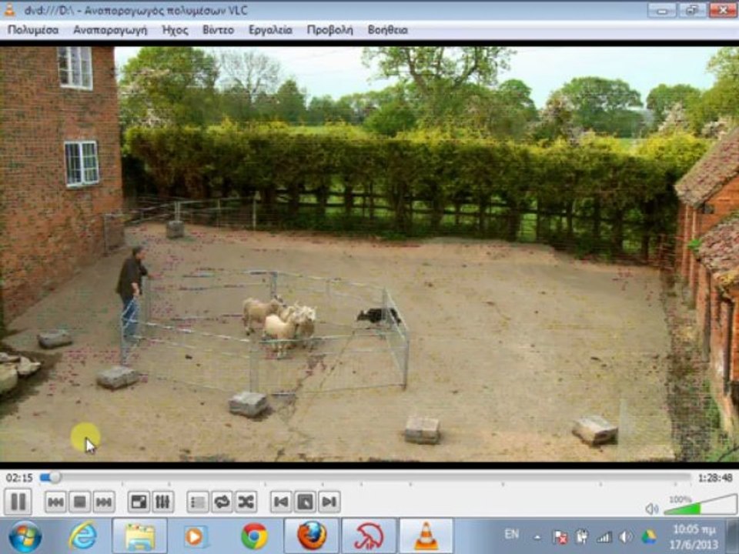Toggle loop repeat mode

point(222,502)
